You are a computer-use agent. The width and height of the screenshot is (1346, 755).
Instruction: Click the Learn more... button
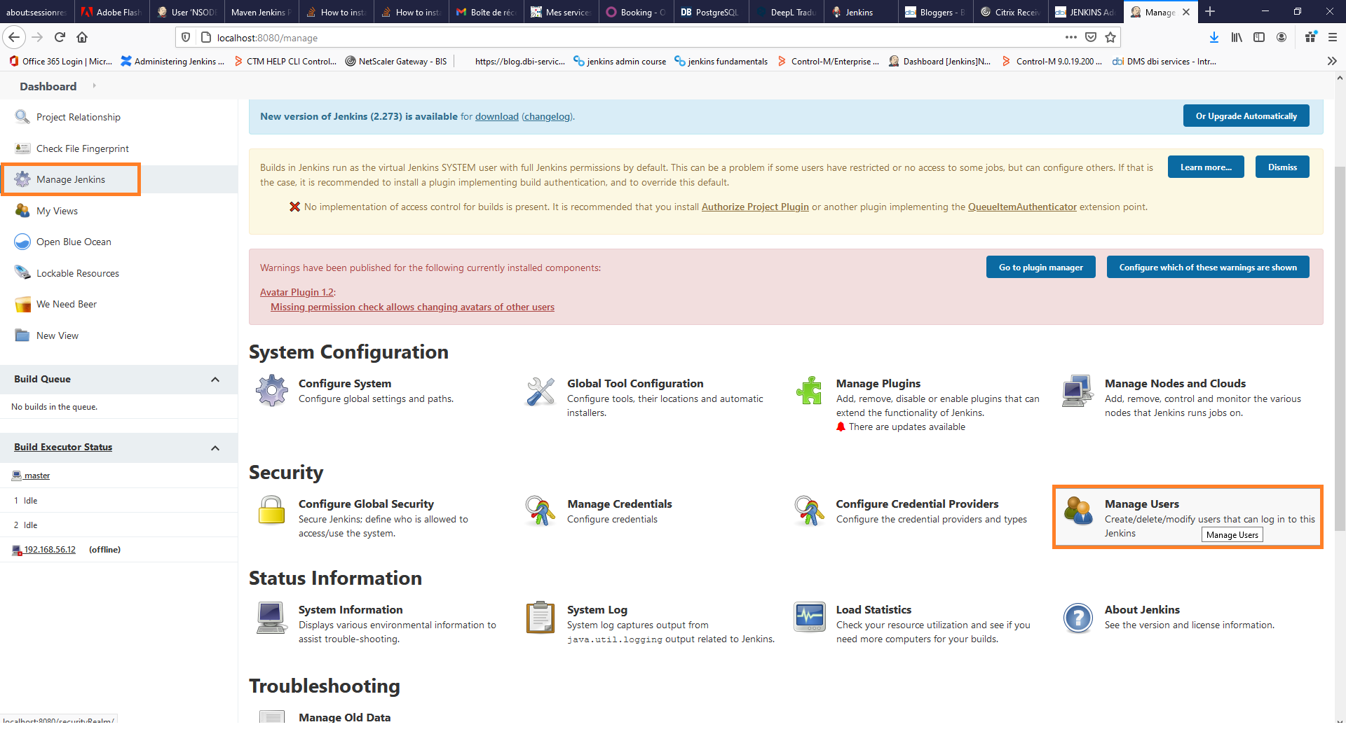(x=1206, y=167)
